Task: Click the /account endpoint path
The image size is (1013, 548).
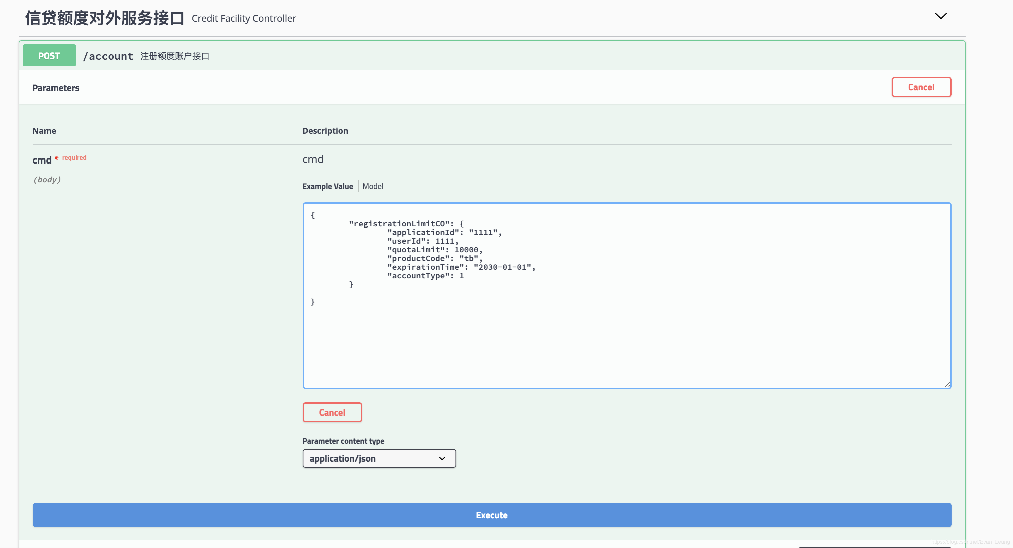Action: [x=108, y=56]
